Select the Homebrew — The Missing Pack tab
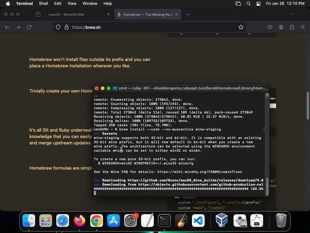Viewport: 310px width, 233px height. [x=148, y=15]
